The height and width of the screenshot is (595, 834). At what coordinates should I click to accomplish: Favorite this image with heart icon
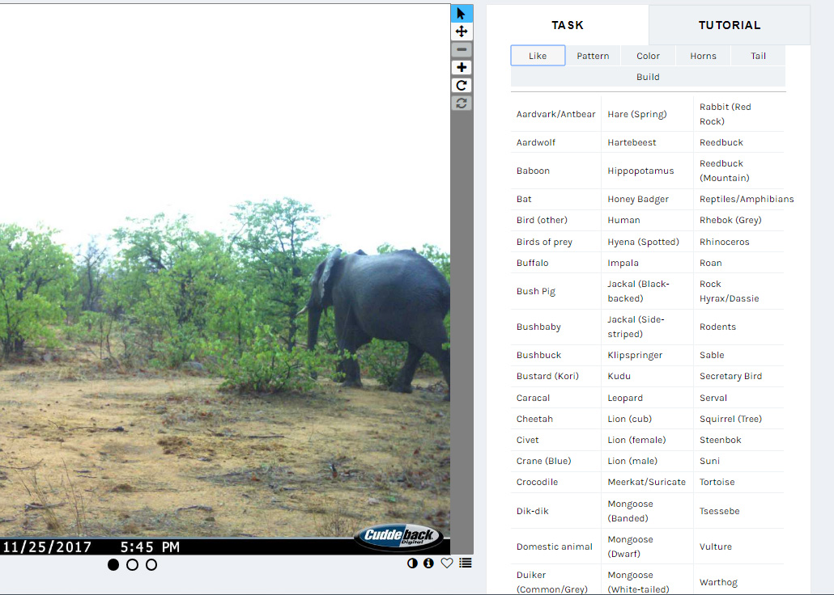click(x=446, y=563)
